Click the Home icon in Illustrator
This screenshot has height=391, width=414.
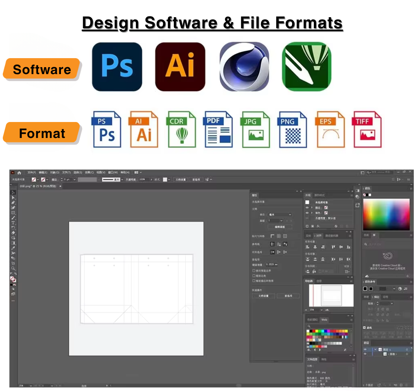[19, 172]
